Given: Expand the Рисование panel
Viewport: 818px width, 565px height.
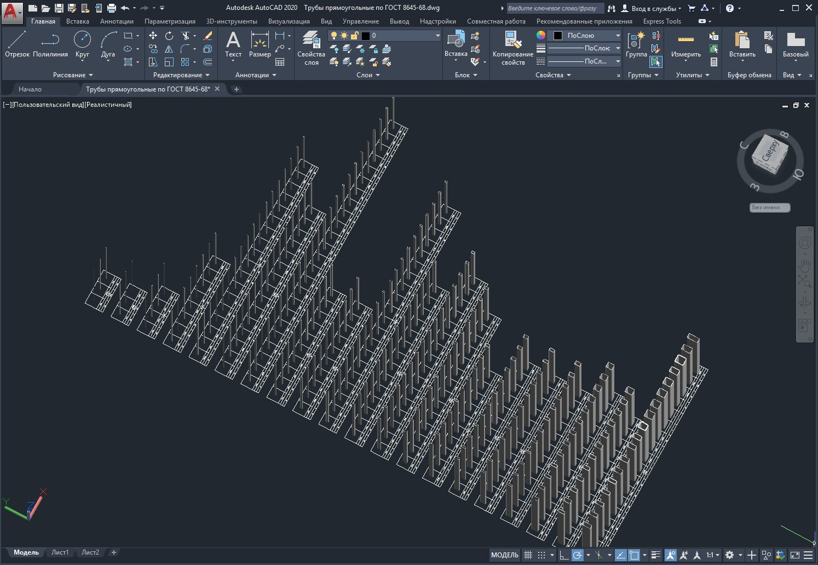Looking at the screenshot, I should pyautogui.click(x=73, y=75).
